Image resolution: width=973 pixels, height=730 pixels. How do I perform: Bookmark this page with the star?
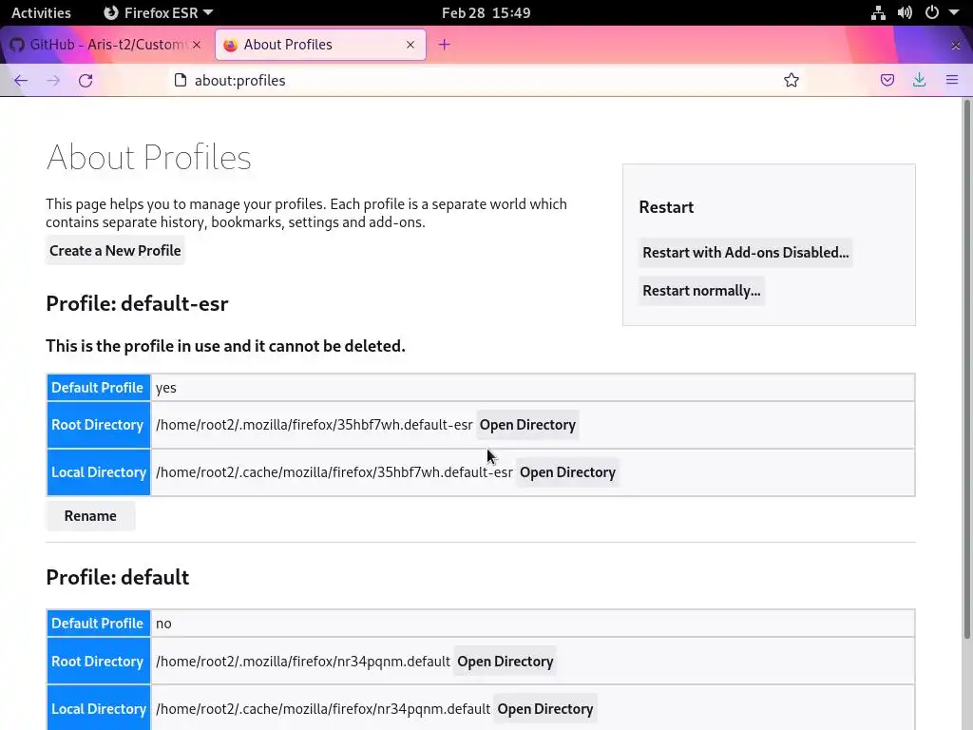click(792, 80)
